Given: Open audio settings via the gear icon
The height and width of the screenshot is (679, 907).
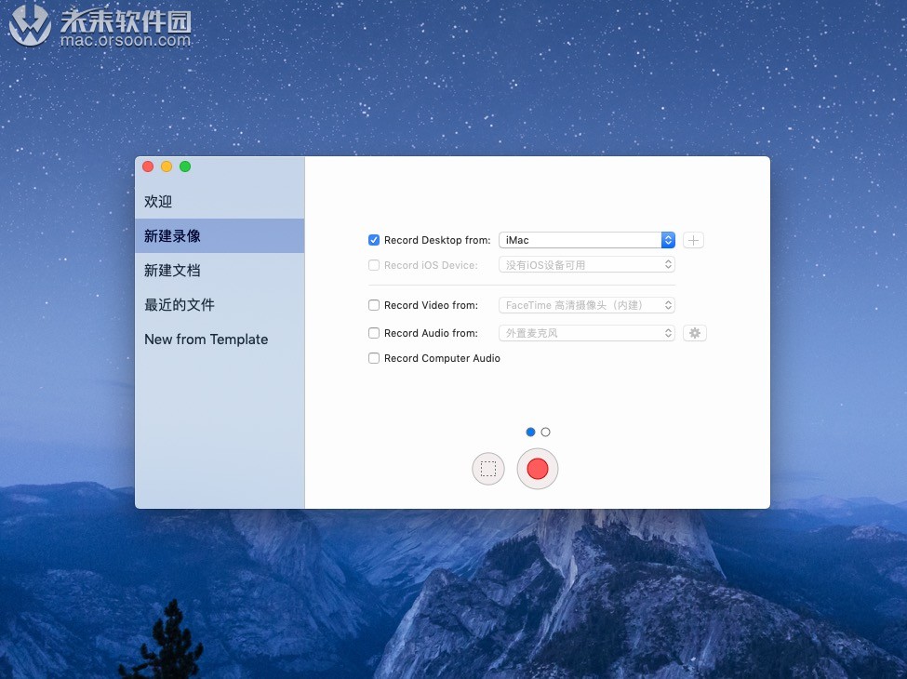Looking at the screenshot, I should [x=694, y=332].
